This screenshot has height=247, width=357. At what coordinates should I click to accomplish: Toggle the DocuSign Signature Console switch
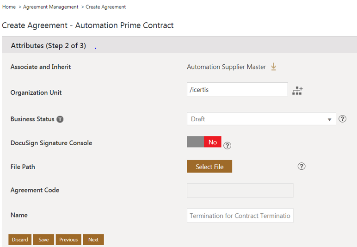[204, 142]
